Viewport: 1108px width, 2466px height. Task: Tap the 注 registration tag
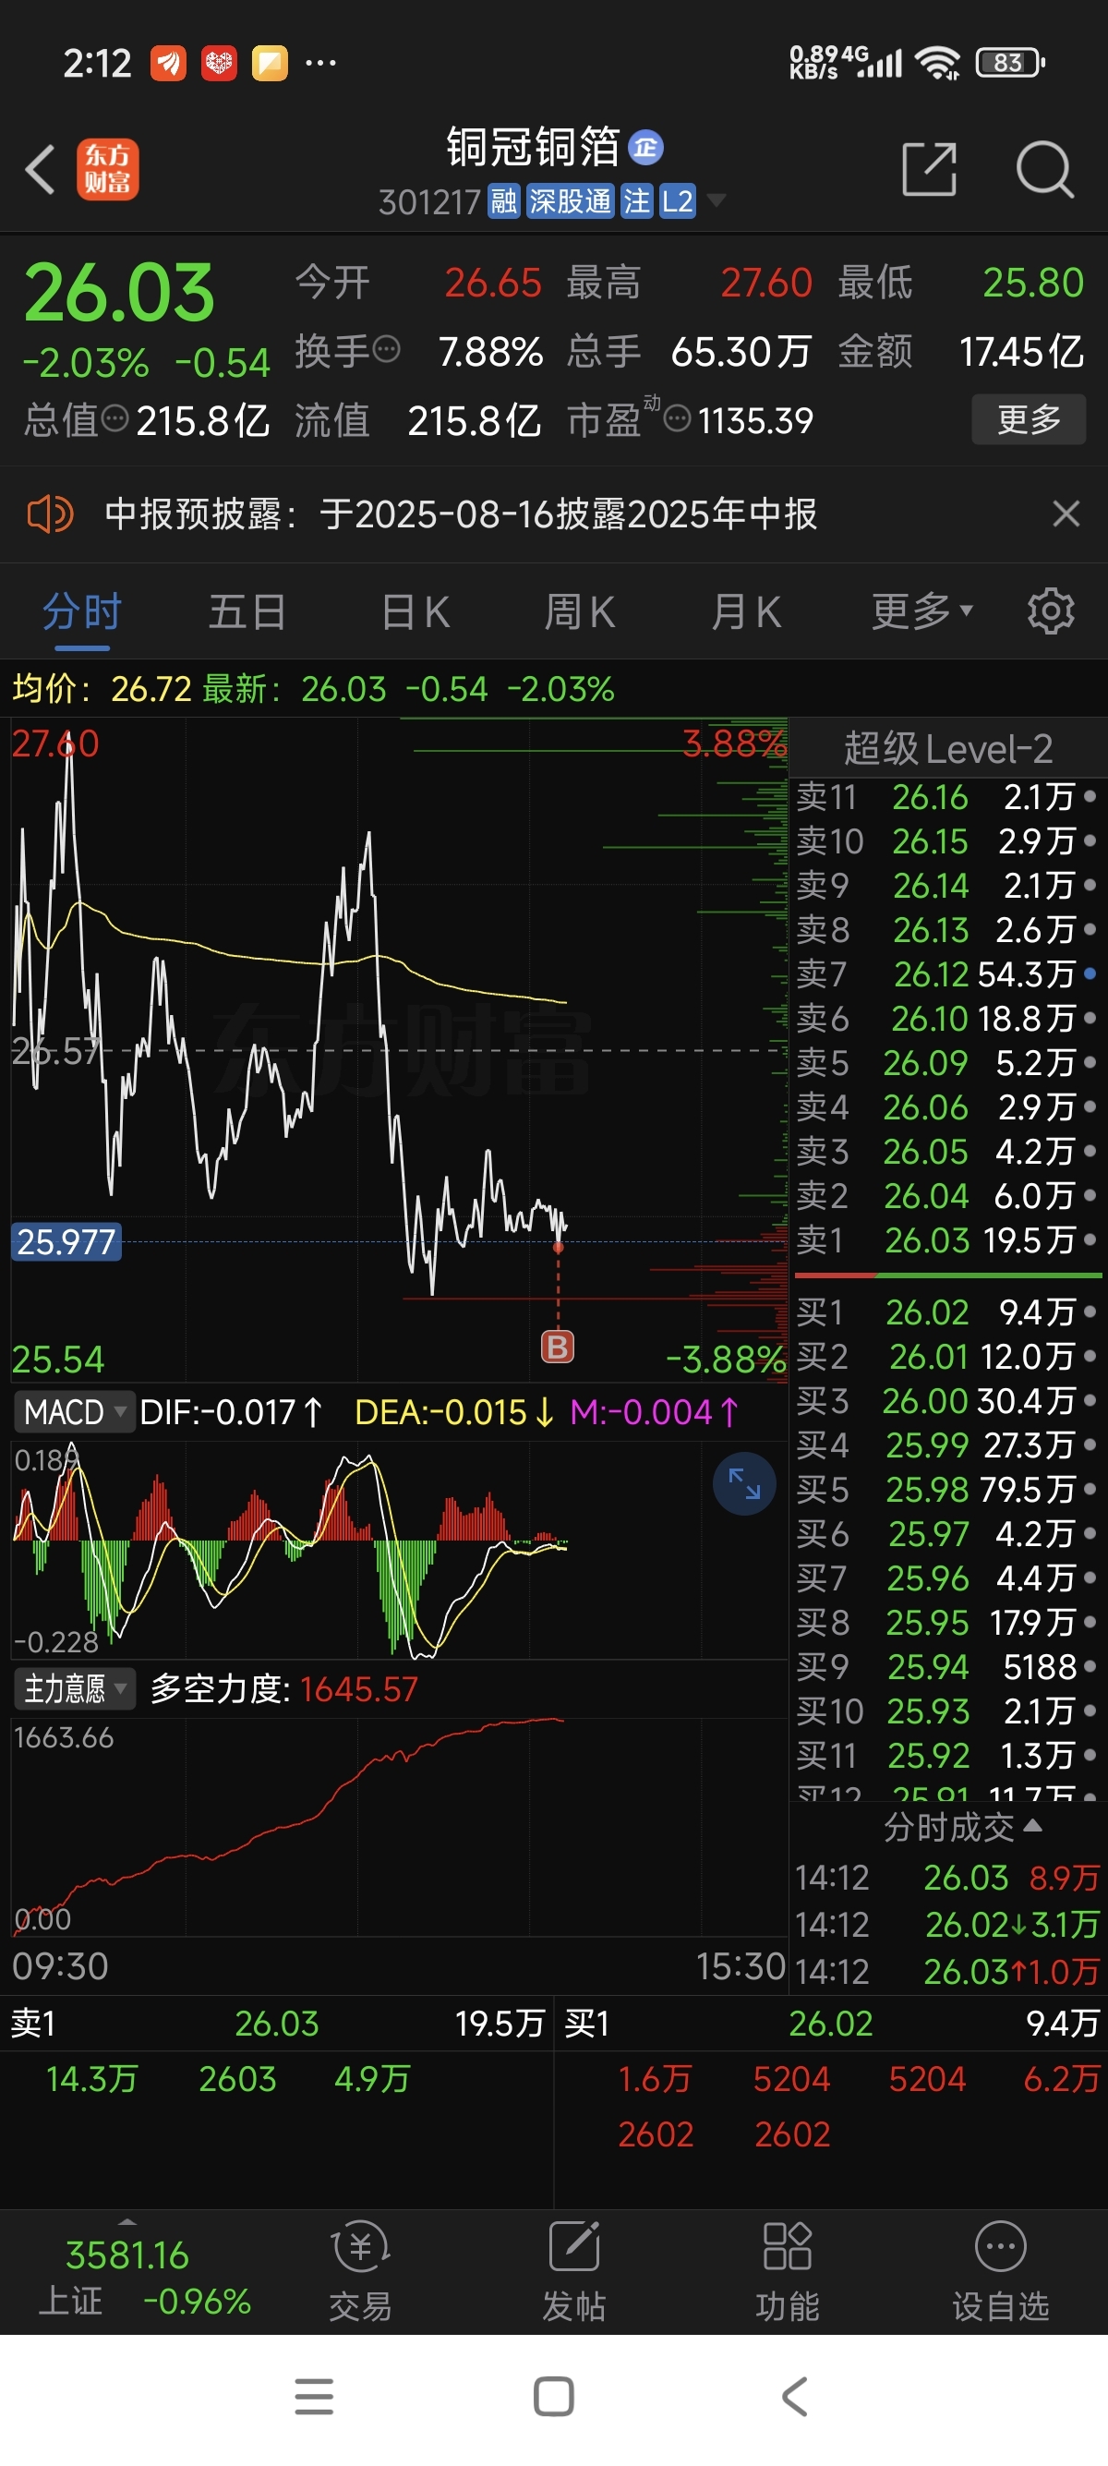coord(636,201)
